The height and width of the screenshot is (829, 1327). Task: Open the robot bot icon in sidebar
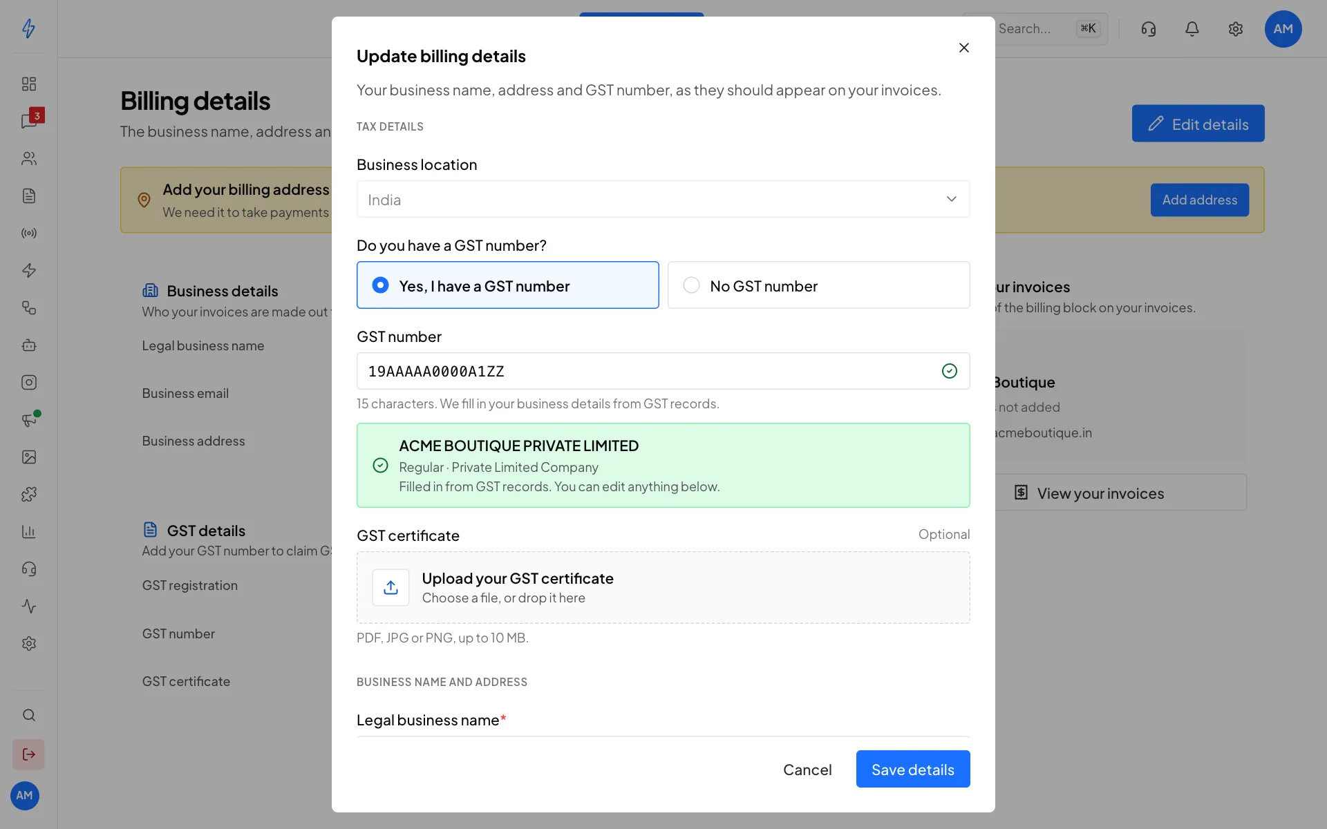pos(28,345)
